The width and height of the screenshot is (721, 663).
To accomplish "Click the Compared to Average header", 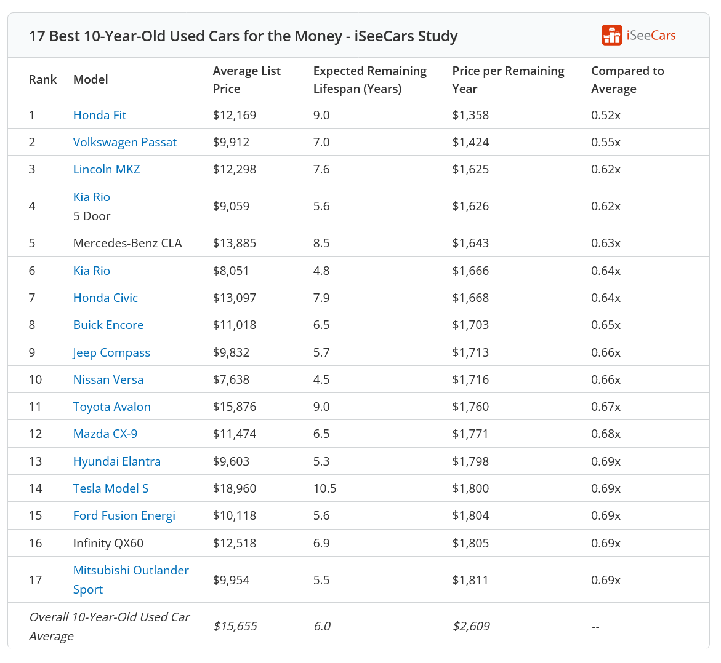I will pyautogui.click(x=627, y=79).
